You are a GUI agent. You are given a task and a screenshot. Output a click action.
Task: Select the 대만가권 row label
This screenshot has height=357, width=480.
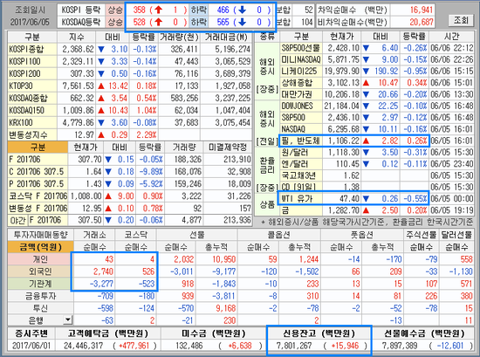pyautogui.click(x=301, y=94)
